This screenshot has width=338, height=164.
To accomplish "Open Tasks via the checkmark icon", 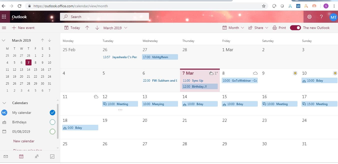I will coord(52,157).
